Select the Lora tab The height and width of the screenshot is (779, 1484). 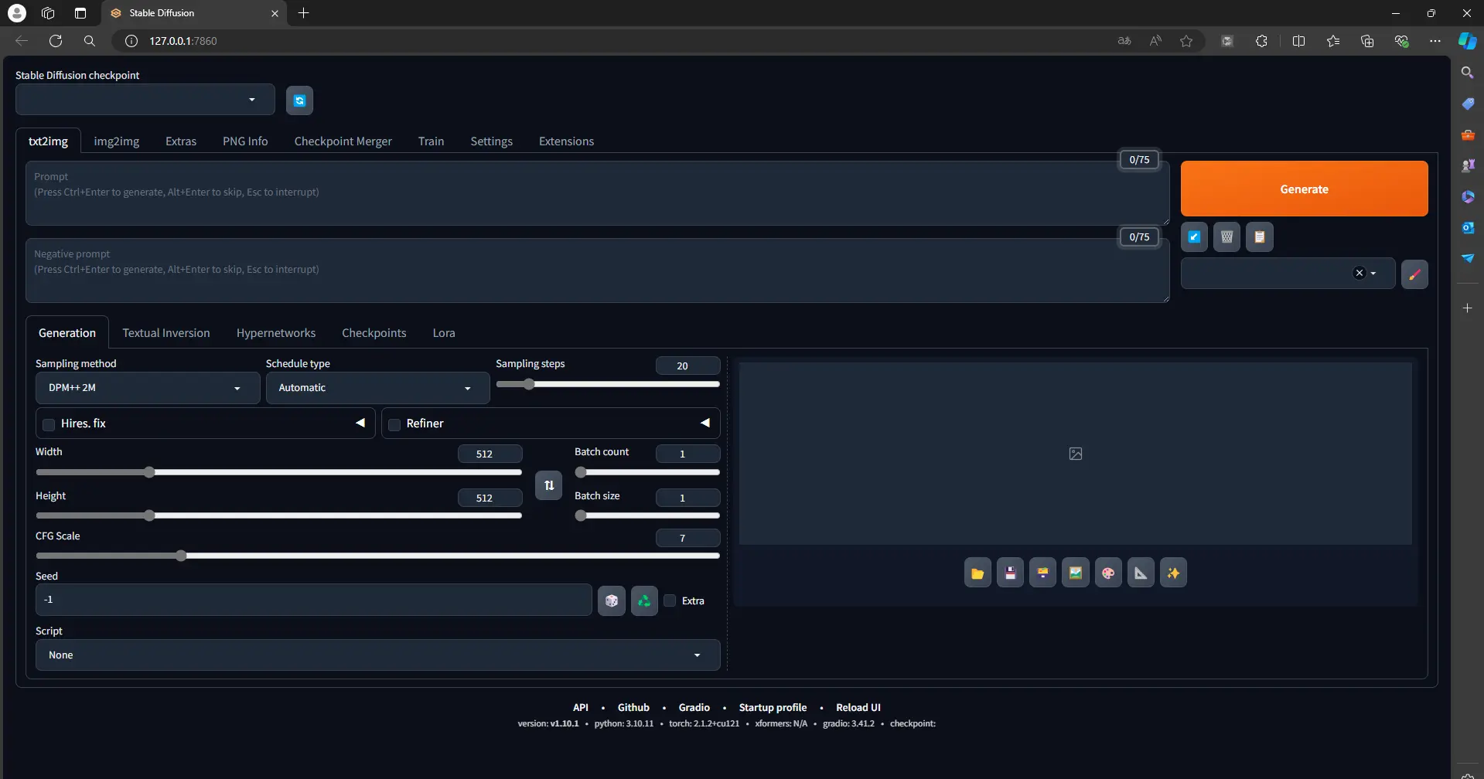[x=444, y=333]
